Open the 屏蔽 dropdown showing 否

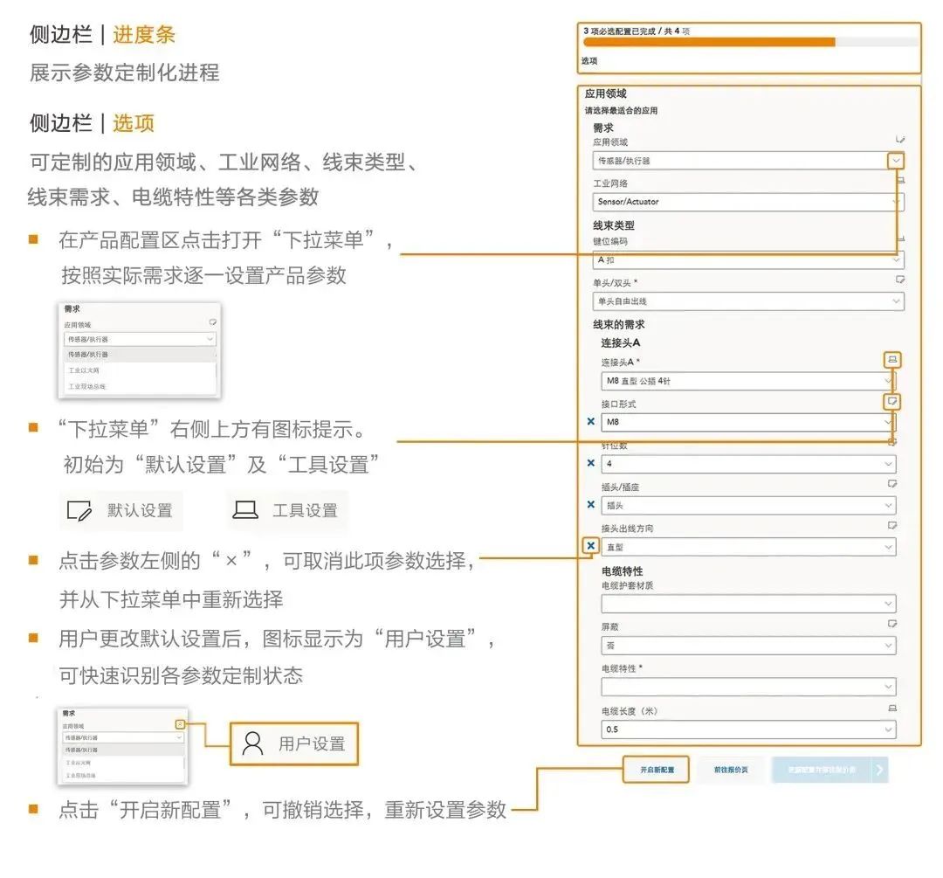point(747,645)
